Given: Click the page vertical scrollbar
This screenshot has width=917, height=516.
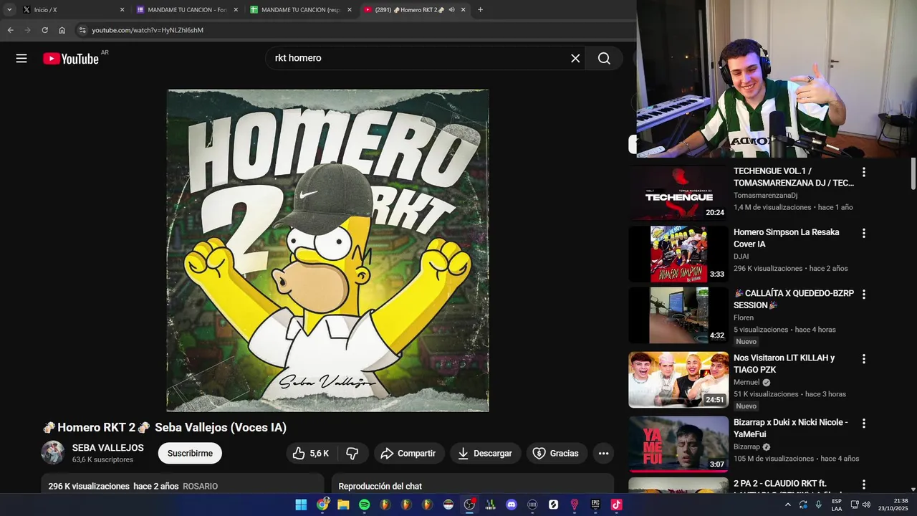Looking at the screenshot, I should 913,173.
